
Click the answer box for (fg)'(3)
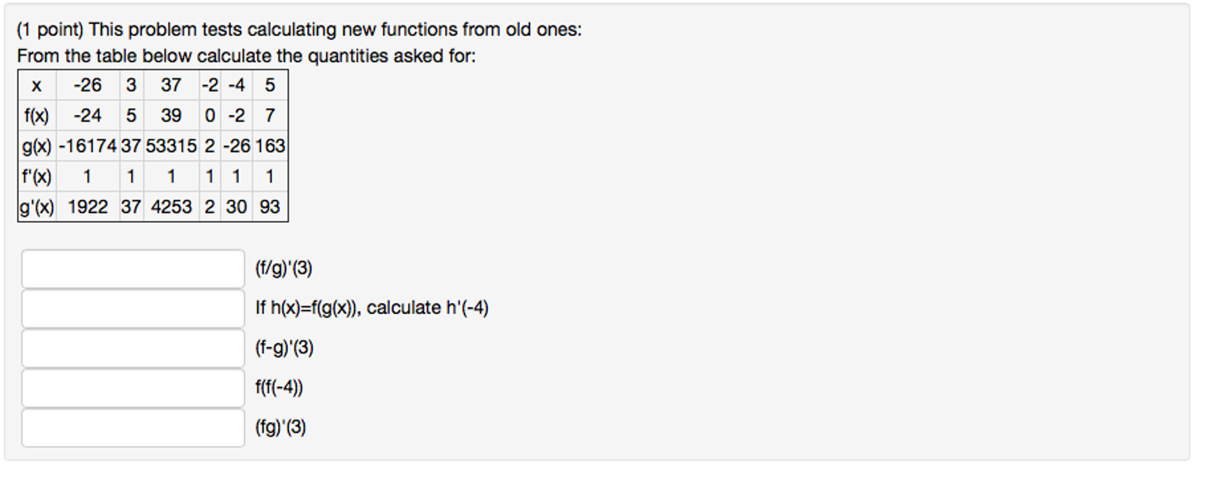tap(132, 428)
